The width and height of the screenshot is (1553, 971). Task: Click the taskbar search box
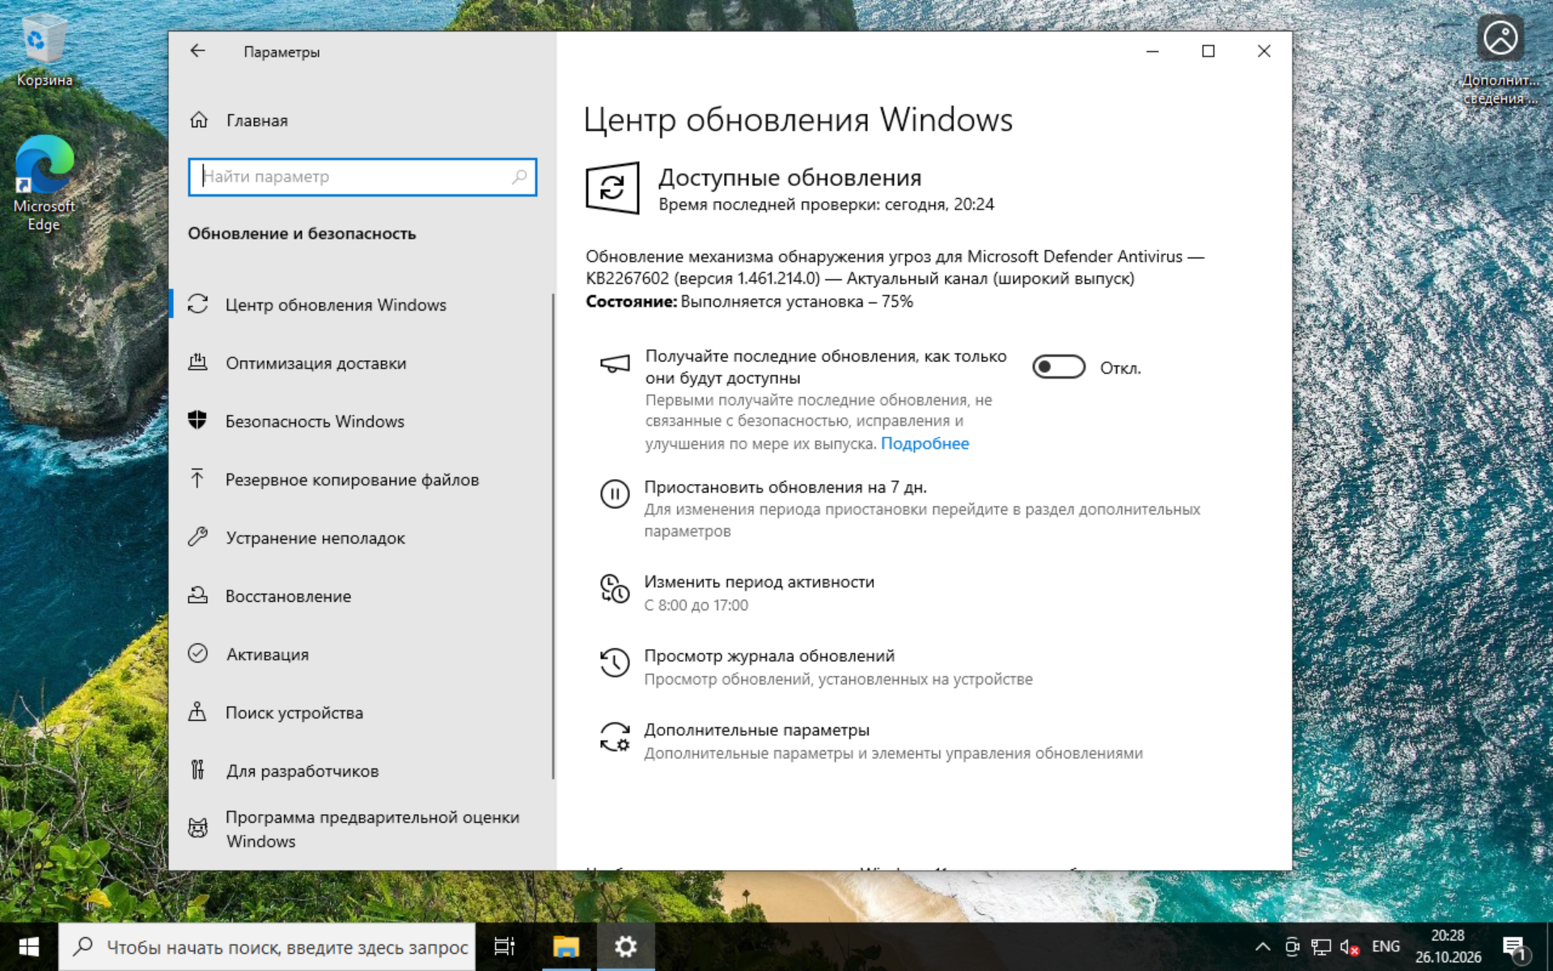[x=267, y=947]
